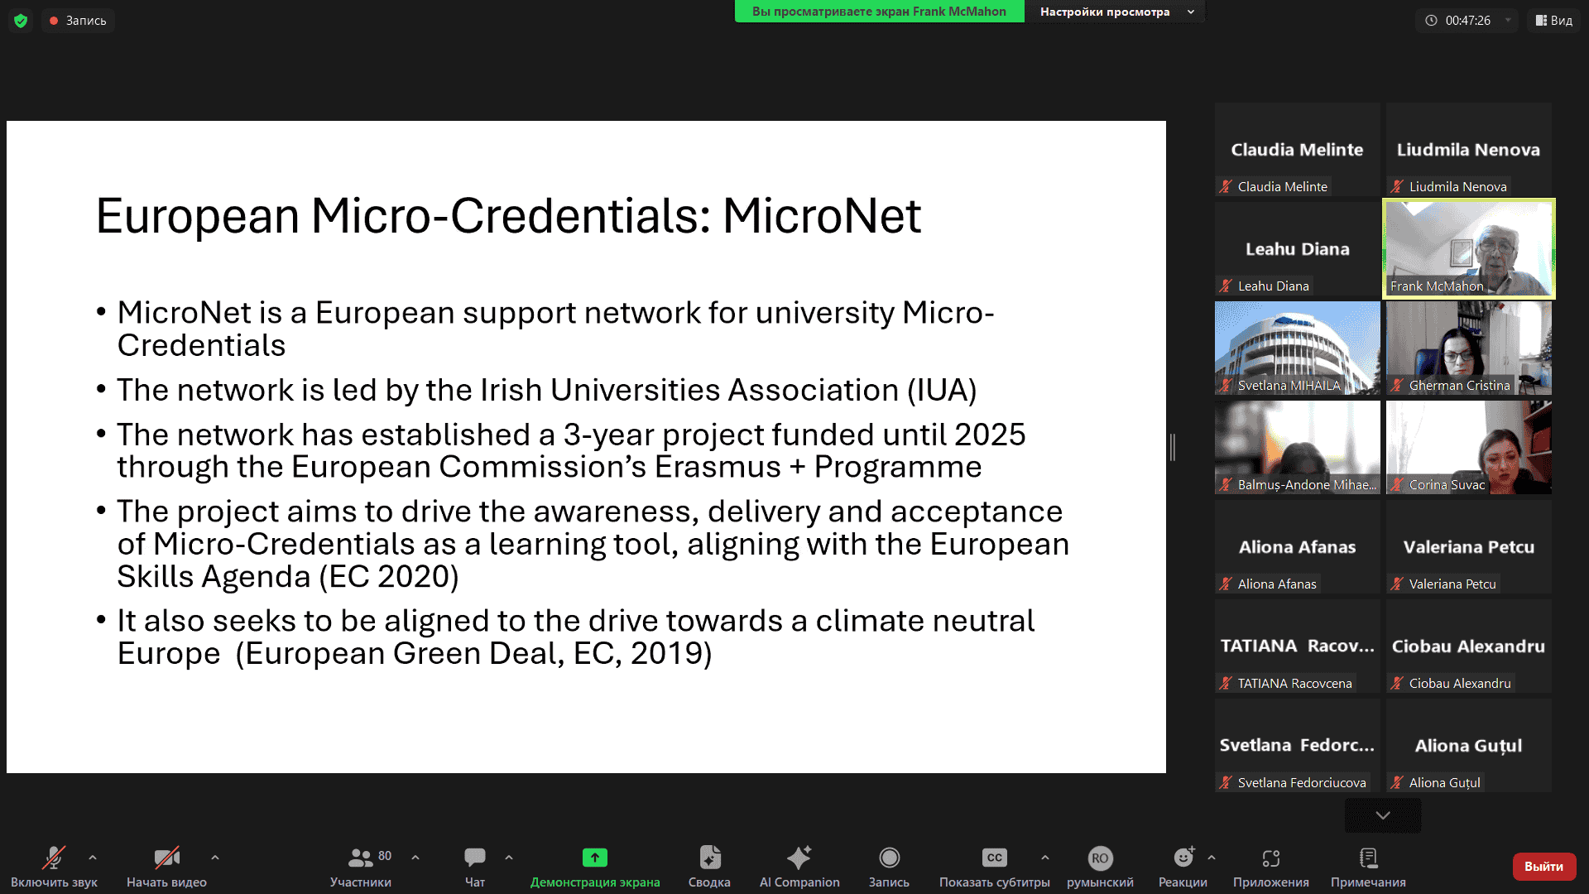The width and height of the screenshot is (1589, 894).
Task: Click the green Share Screen icon
Action: (594, 858)
